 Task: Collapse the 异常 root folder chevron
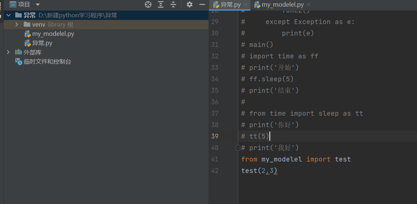click(9, 16)
